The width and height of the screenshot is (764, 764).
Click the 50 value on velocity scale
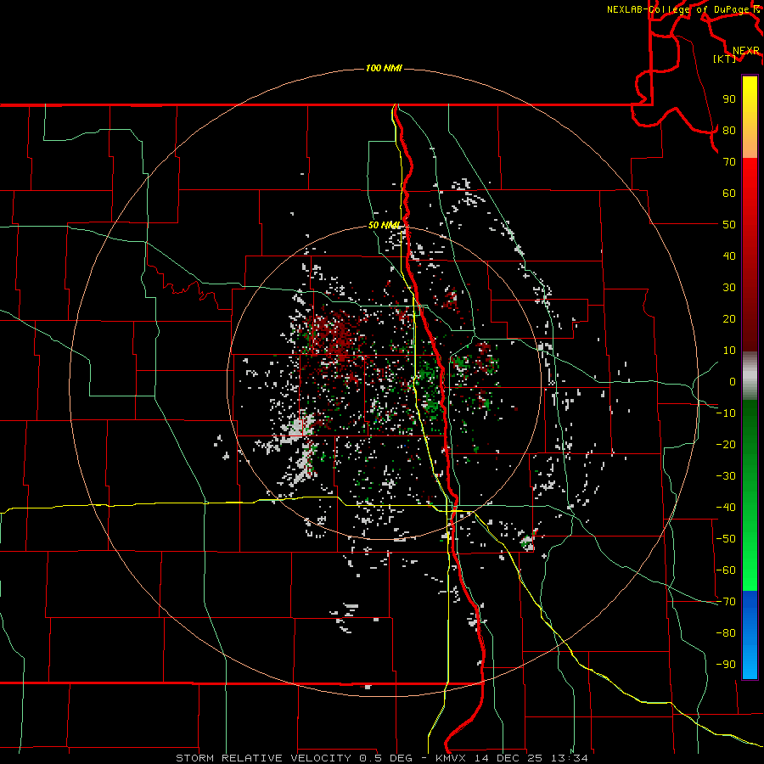[729, 225]
